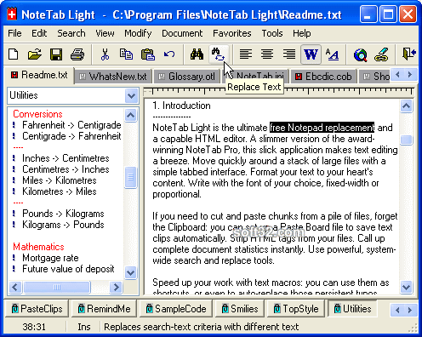This screenshot has height=337, width=422.
Task: Open the TopStyle library tab
Action: pyautogui.click(x=296, y=309)
